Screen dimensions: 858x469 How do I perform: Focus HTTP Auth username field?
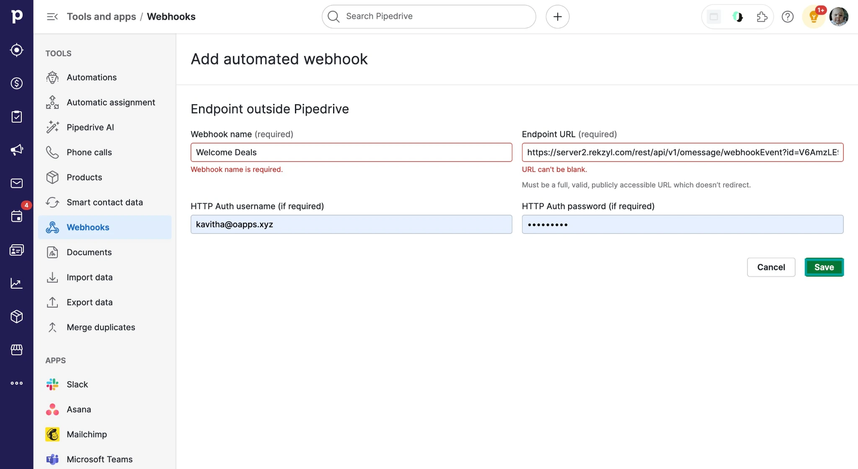(x=351, y=224)
